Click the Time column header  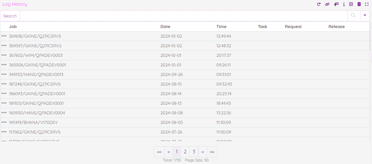[221, 27]
